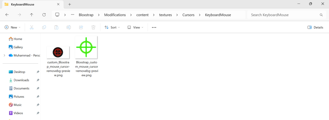Toggle the Details pane

(x=315, y=27)
